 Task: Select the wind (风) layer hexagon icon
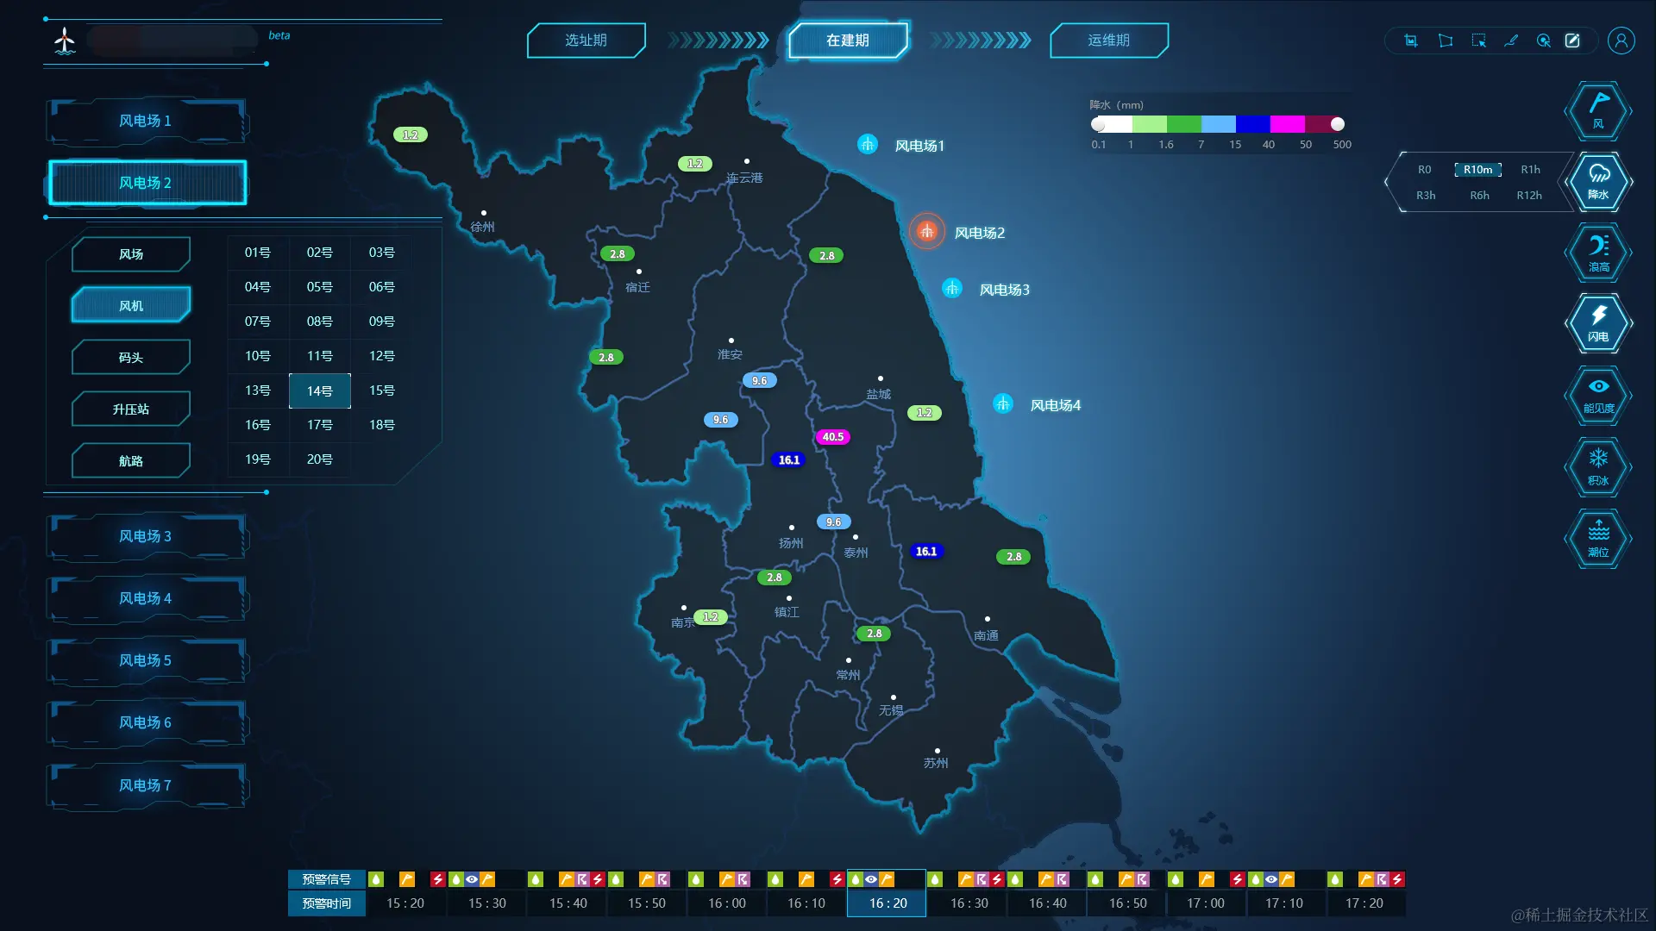click(1597, 110)
